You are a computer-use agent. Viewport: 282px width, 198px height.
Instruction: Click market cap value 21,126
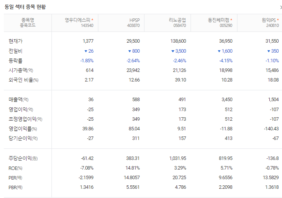tap(179, 70)
